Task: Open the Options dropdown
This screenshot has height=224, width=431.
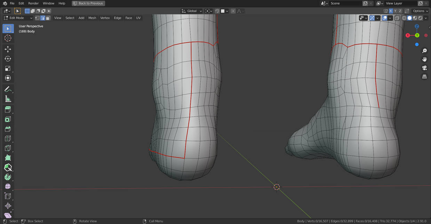Action: click(x=421, y=11)
